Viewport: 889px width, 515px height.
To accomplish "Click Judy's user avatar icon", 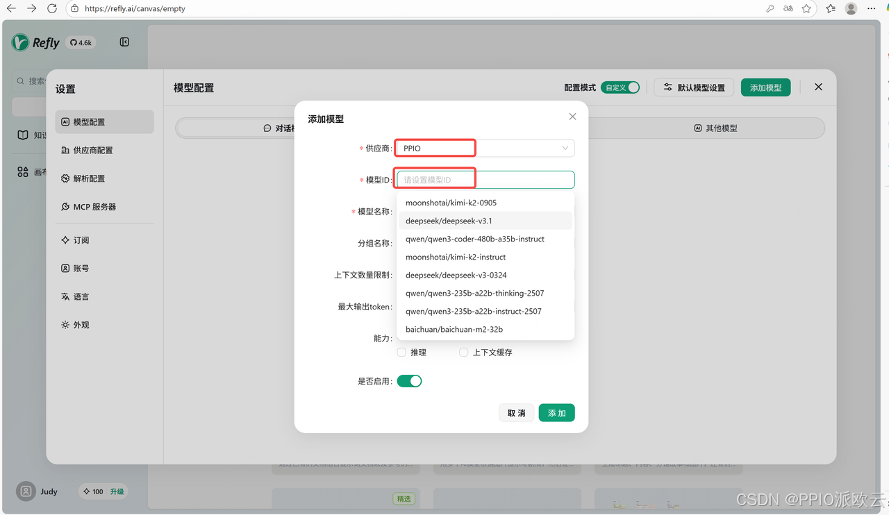I will (x=26, y=491).
